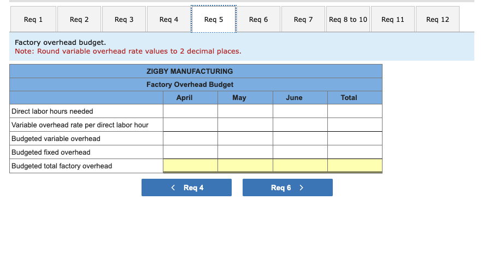Switch to the Req 1 tab
Image resolution: width=494 pixels, height=258 pixels.
pos(33,19)
